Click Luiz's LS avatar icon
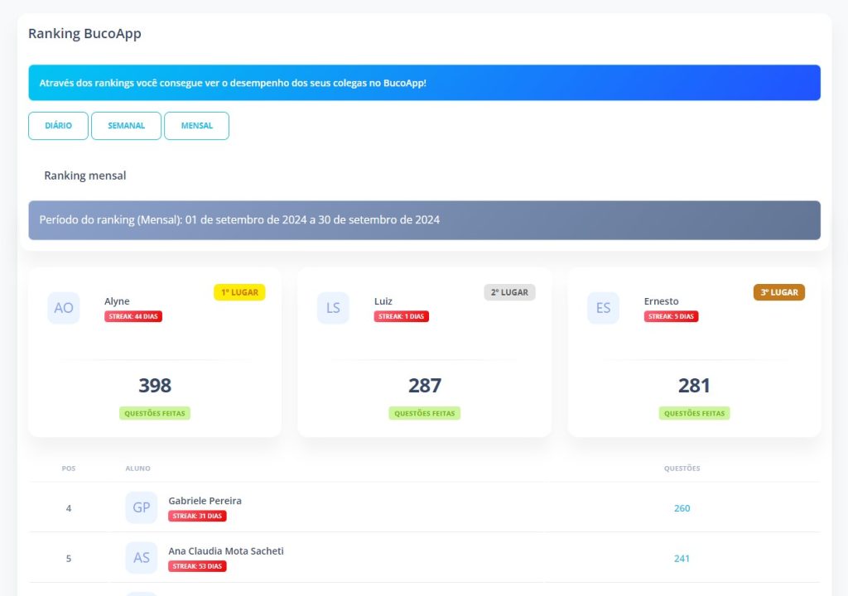Image resolution: width=848 pixels, height=596 pixels. [x=333, y=308]
